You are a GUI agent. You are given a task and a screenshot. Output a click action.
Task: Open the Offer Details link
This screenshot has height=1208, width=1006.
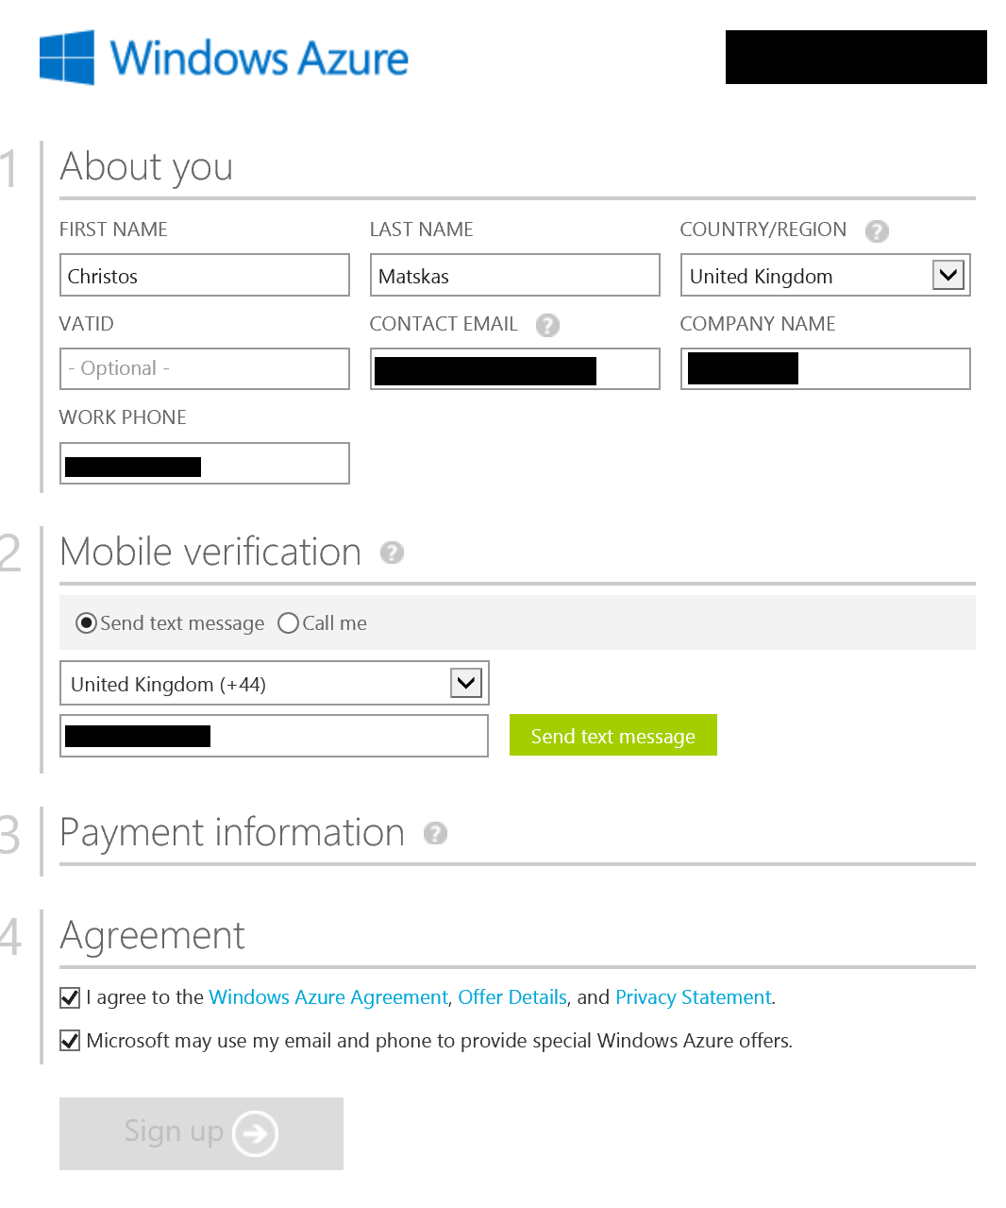(x=512, y=997)
